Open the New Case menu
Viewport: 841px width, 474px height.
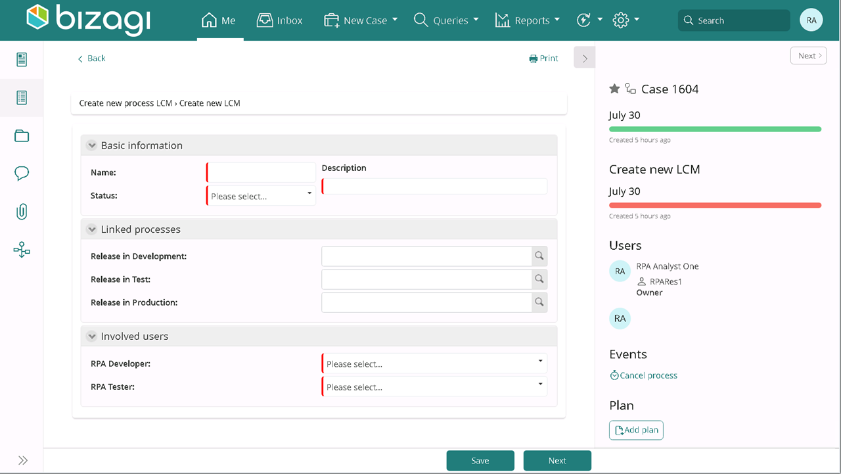[361, 20]
